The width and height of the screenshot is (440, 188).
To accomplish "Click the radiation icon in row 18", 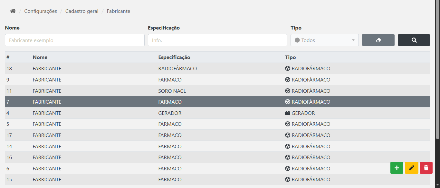I will coord(288,69).
